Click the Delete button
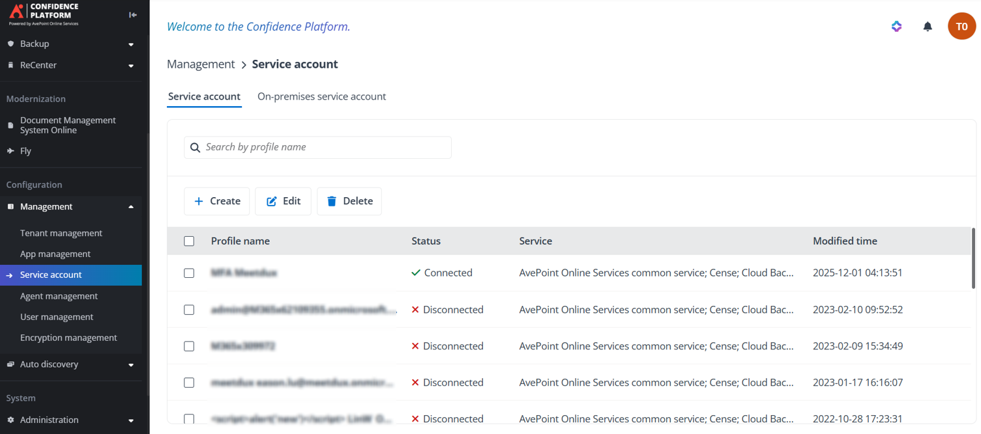981x434 pixels. (x=349, y=201)
